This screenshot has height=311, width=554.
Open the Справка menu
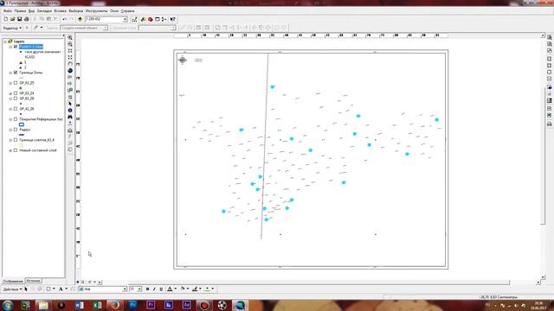click(127, 11)
